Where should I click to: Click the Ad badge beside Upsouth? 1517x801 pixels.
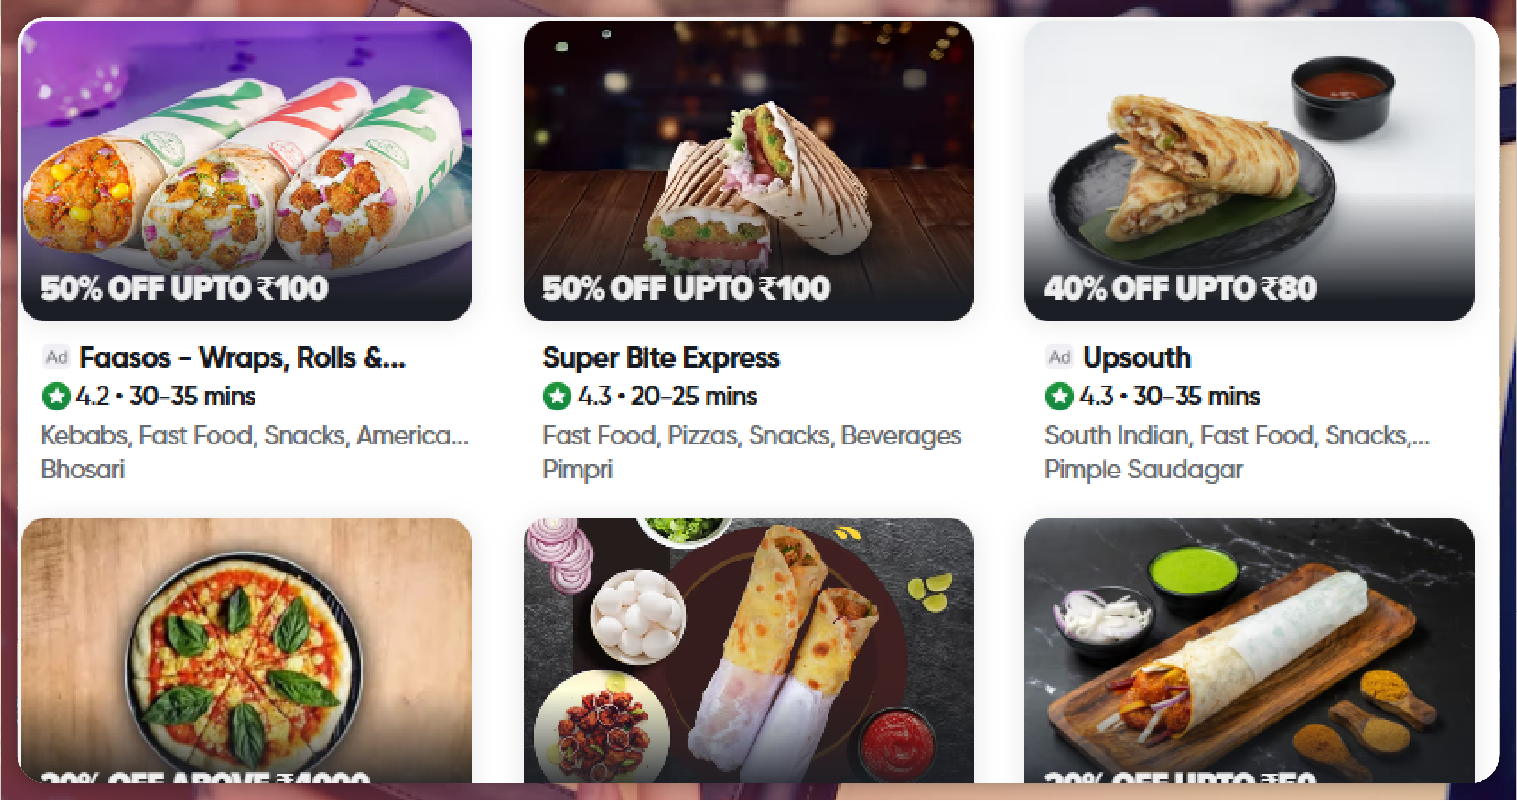tap(1060, 357)
